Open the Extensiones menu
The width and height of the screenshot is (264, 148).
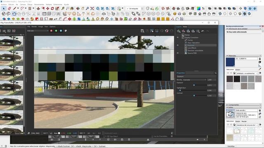click(58, 5)
